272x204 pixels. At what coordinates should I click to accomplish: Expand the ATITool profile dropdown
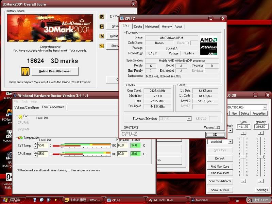(265, 107)
